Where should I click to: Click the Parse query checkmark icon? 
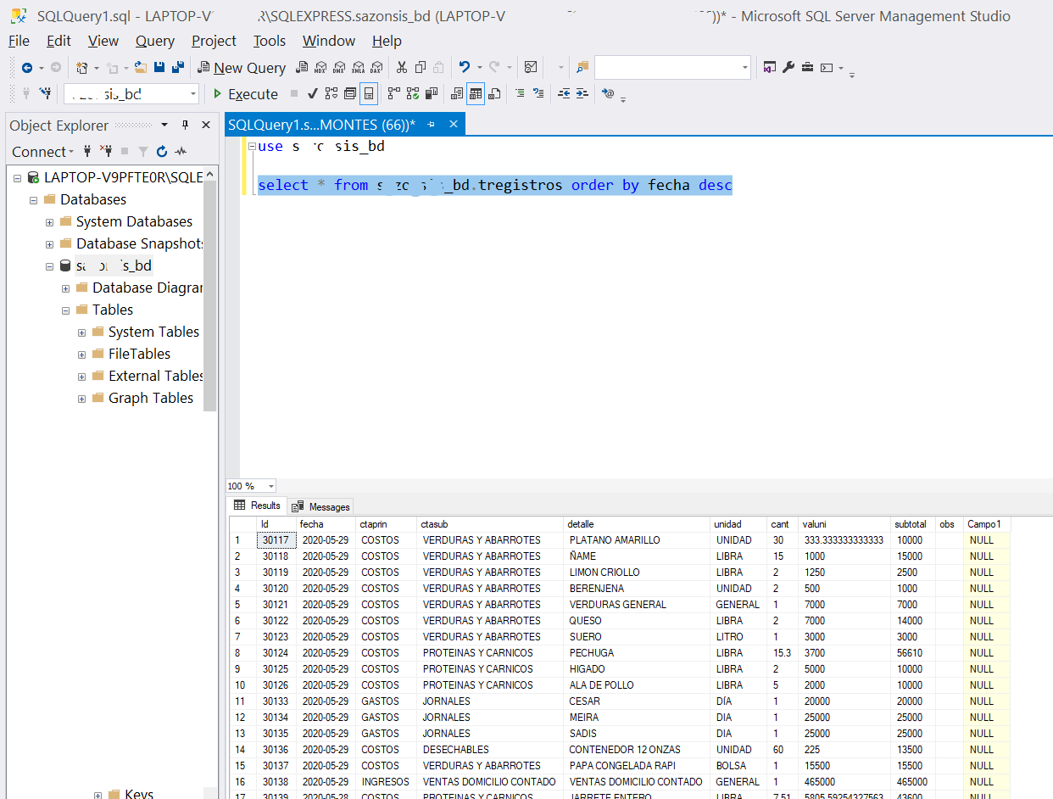313,93
